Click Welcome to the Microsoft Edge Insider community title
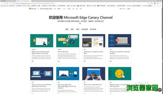Screen dimensions: 163x94 (x=40, y=53)
